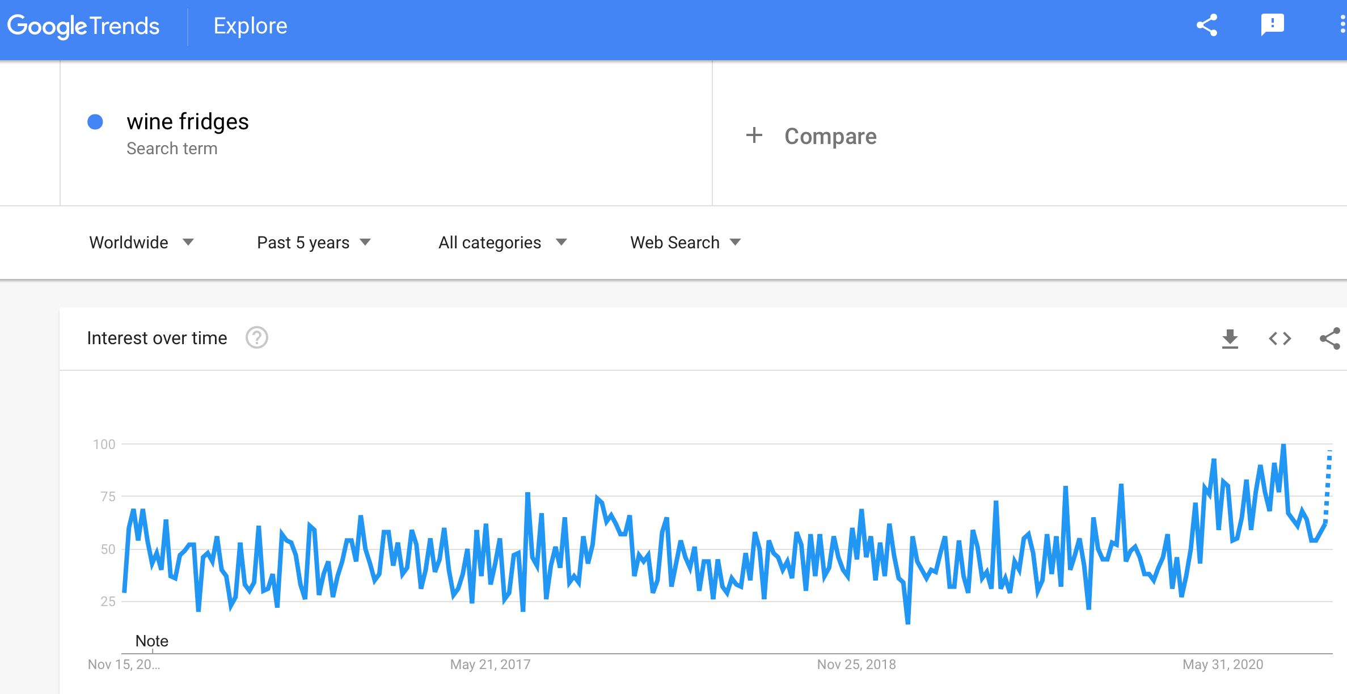Download the Interest over time CSV

coord(1230,338)
